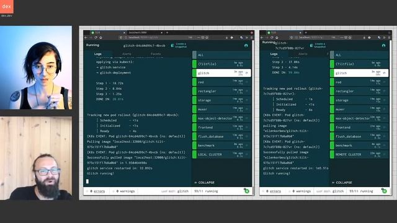Select flush_database in left Tilt sidebar
The height and width of the screenshot is (223, 397).
coord(222,136)
